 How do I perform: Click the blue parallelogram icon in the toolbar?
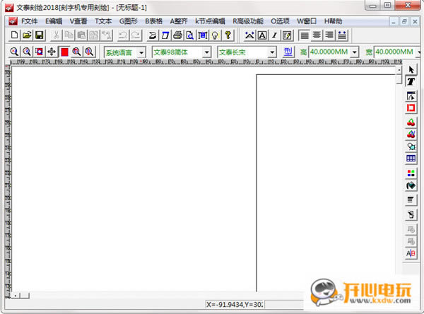[x=165, y=35]
